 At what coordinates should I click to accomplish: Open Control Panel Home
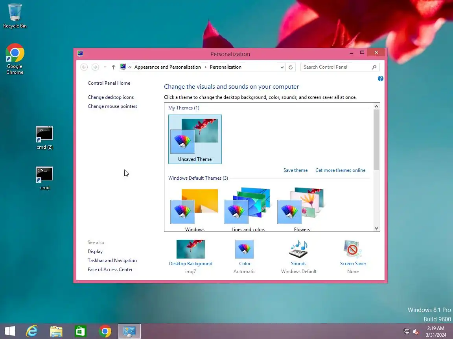(x=109, y=83)
